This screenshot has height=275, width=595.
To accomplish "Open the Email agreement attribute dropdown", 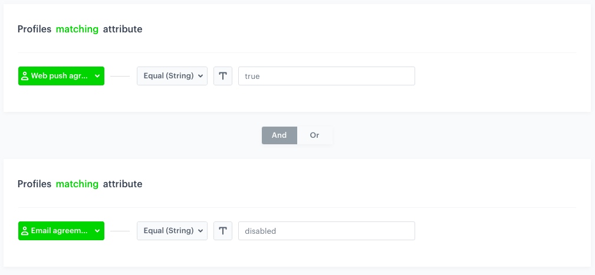I will point(61,231).
